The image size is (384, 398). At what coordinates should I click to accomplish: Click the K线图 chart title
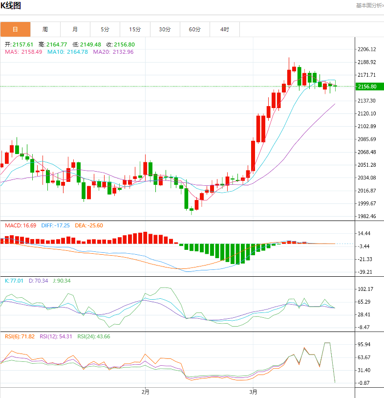pos(11,6)
